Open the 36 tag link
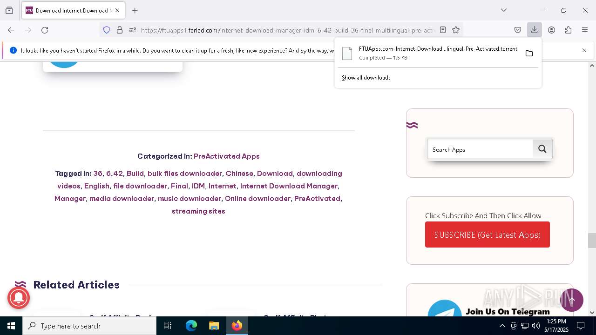This screenshot has height=335, width=596. (98, 174)
